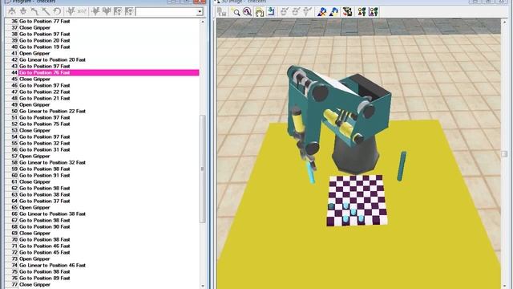The image size is (513, 289).
Task: Click the blue down-arrow drop object icon
Action: [271, 12]
